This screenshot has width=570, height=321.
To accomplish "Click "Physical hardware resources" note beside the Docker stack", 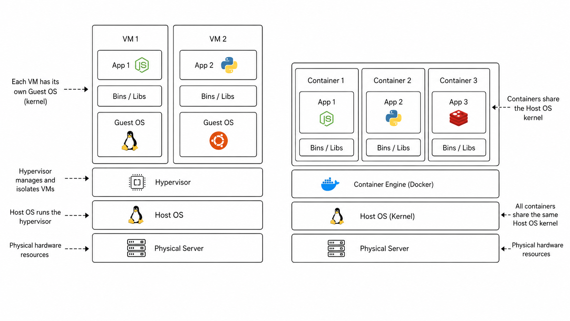I will pyautogui.click(x=537, y=249).
